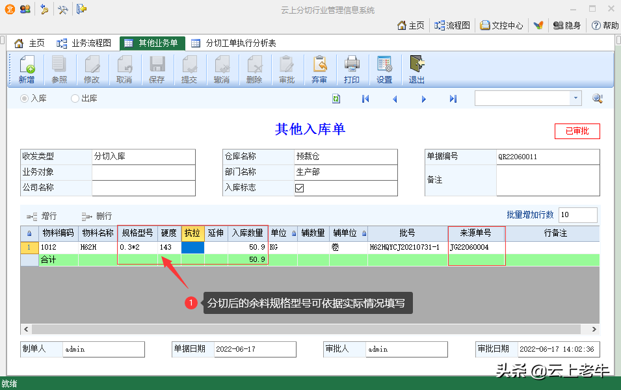
Task: Switch to the 业务流程图 tab
Action: click(84, 44)
